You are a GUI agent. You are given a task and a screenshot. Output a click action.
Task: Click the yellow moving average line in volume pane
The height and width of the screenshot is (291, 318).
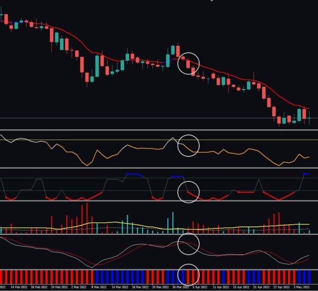155,226
